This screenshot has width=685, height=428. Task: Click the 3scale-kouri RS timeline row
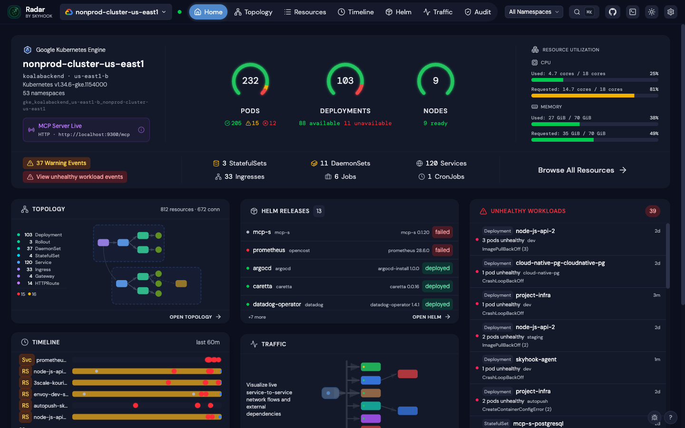[120, 383]
